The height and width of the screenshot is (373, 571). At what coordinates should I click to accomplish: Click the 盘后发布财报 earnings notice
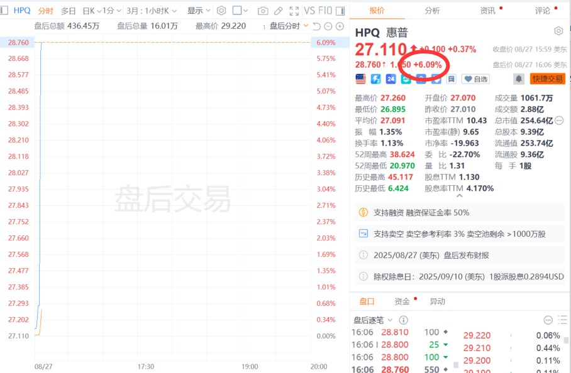[460, 255]
